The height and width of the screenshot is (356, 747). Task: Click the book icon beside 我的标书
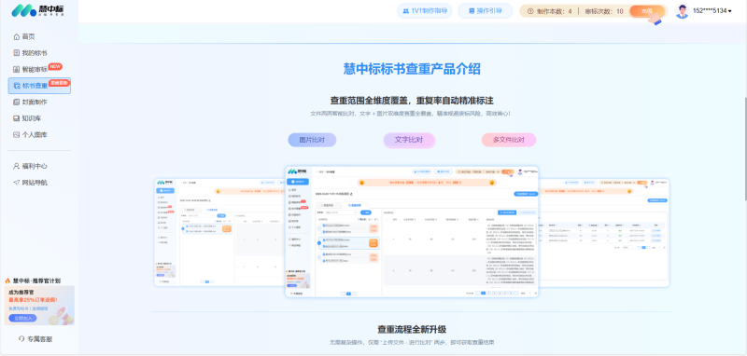click(x=17, y=53)
